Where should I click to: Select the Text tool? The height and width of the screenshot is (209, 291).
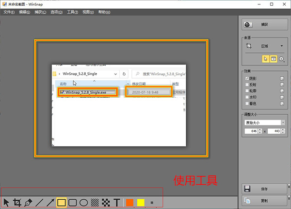pos(117,203)
